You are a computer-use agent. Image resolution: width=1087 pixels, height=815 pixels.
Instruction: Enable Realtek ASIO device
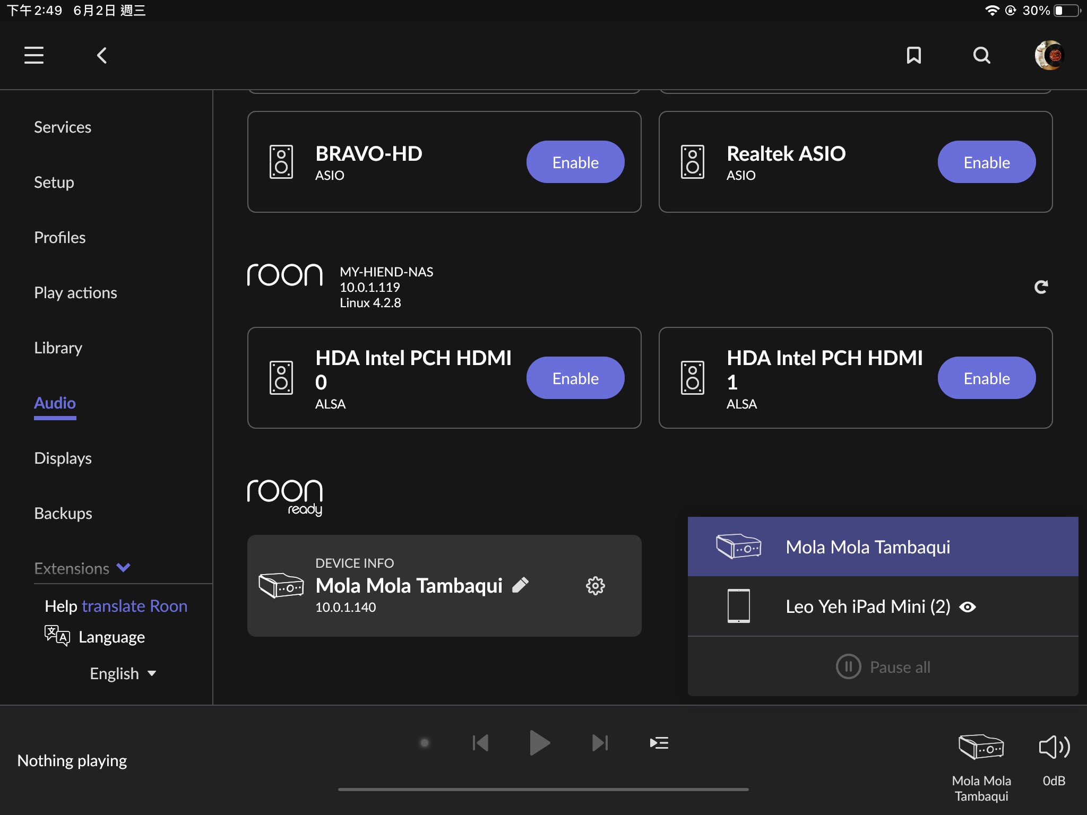[987, 162]
